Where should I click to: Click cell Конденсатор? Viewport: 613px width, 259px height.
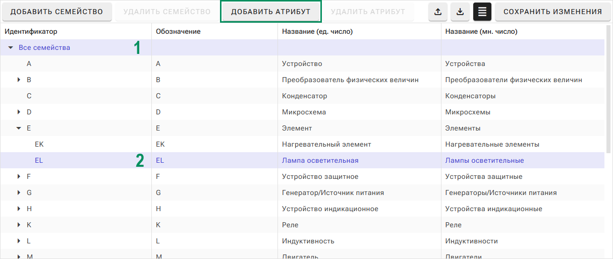(x=304, y=96)
